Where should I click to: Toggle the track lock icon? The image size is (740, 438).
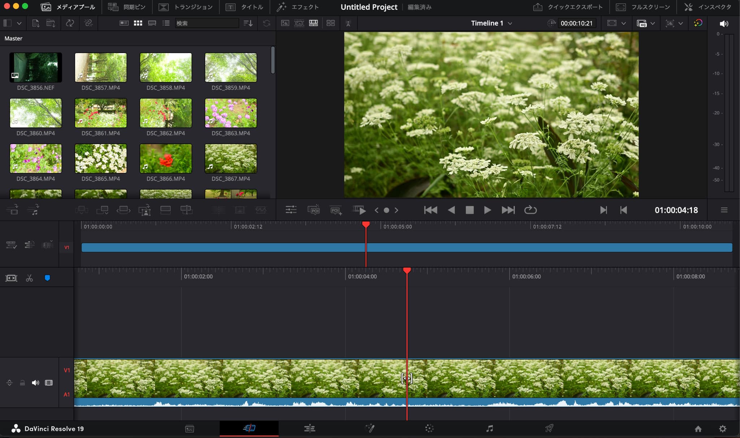22,383
